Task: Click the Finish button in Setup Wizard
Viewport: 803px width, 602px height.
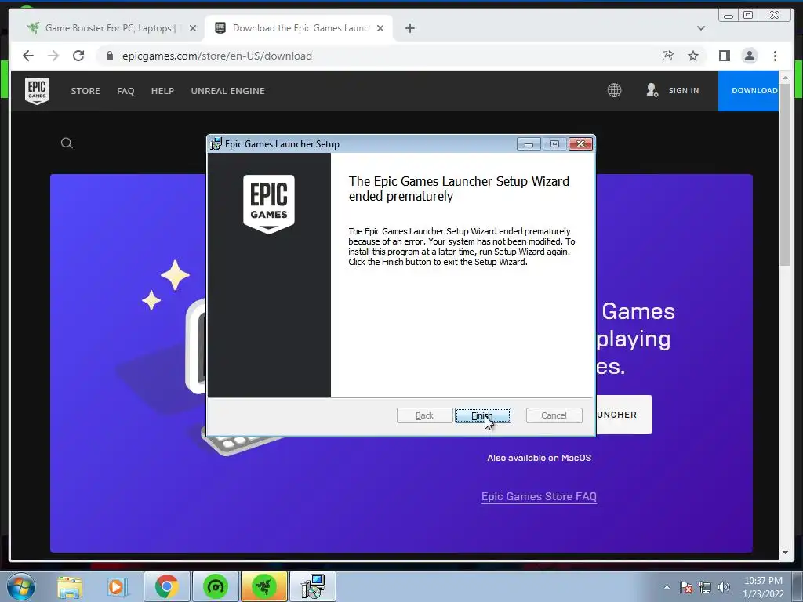Action: [x=482, y=415]
